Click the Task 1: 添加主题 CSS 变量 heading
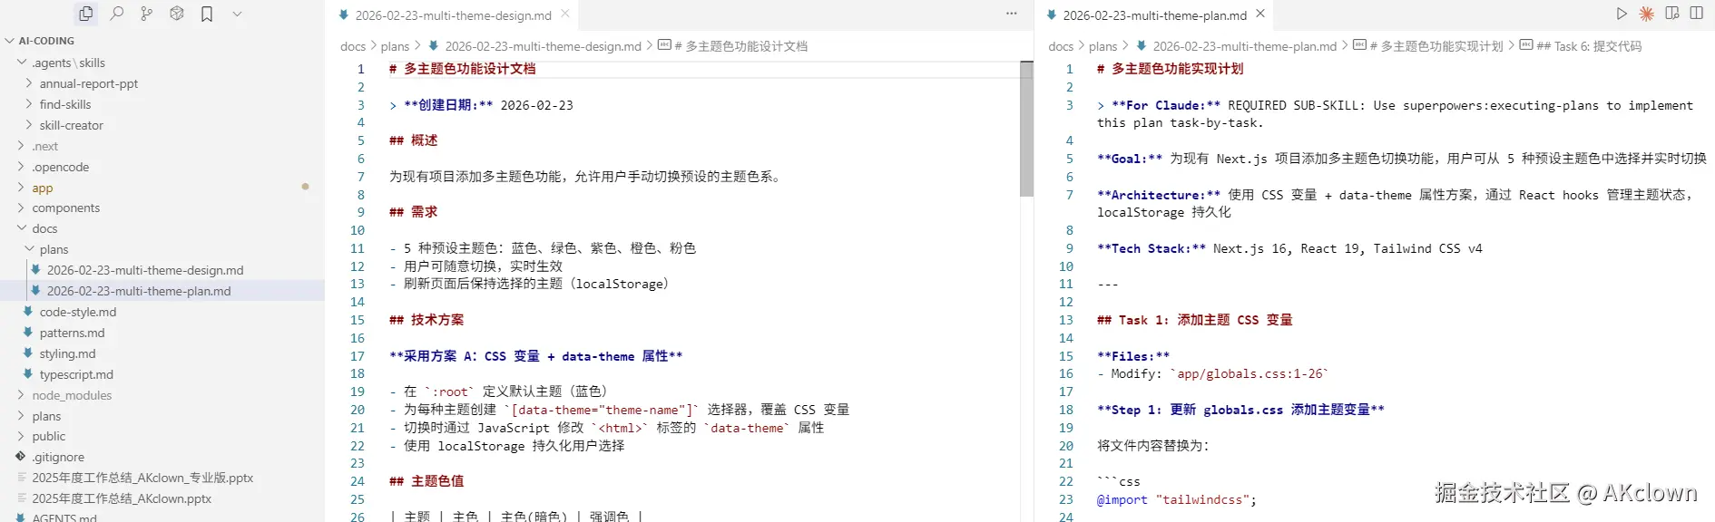 pyautogui.click(x=1195, y=320)
